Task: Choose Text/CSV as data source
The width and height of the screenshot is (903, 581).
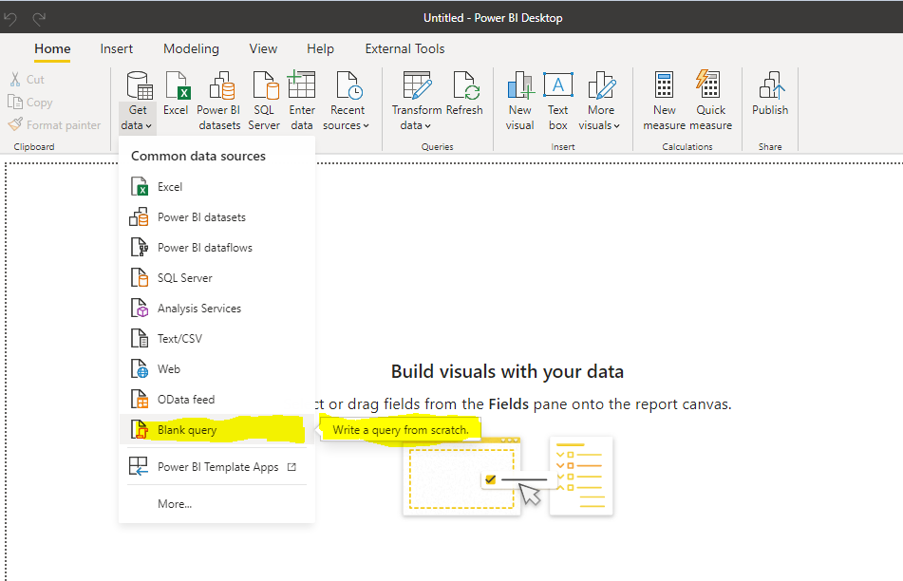Action: tap(179, 339)
